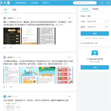The image size is (111, 111).
Task: Click the magnifier icon in header search
Action: [x=95, y=3]
